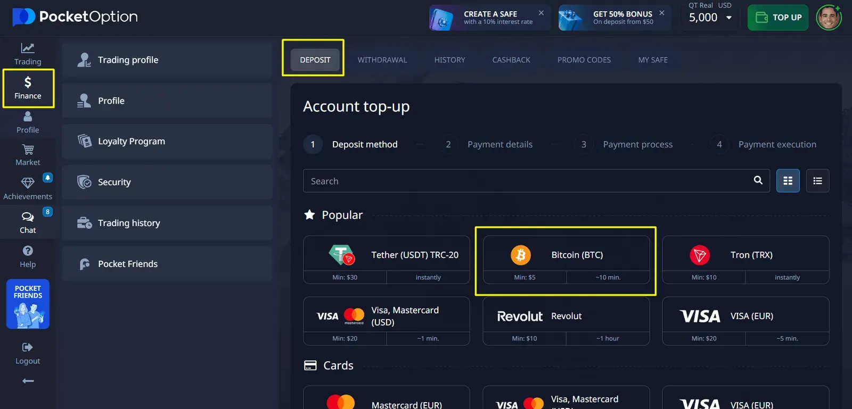Close the Create a Safe banner
852x409 pixels.
pyautogui.click(x=541, y=13)
